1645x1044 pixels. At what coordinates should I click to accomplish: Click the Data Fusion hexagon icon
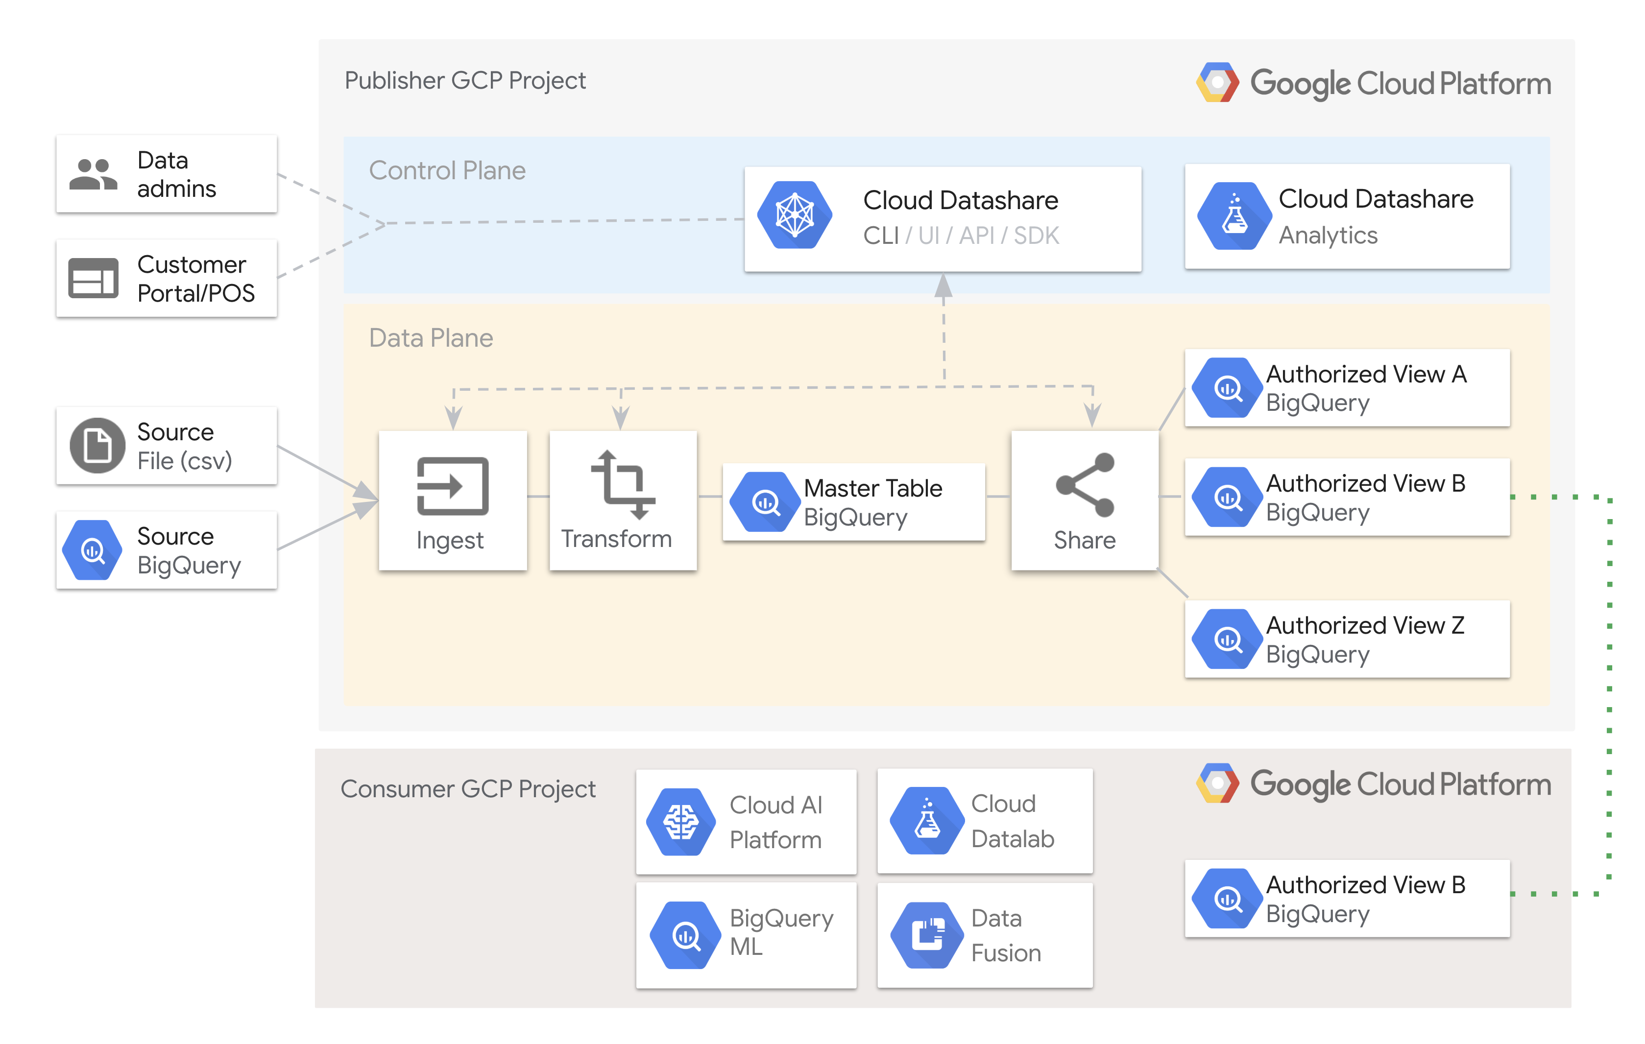(927, 935)
